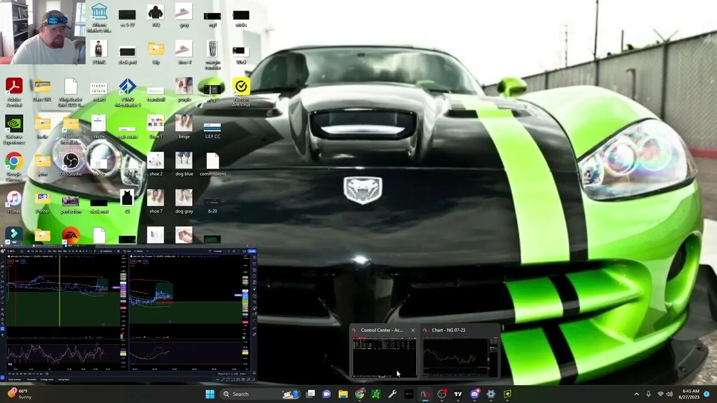Viewport: 717px width, 403px height.
Task: Open the Dave UFL folder
Action: click(42, 91)
